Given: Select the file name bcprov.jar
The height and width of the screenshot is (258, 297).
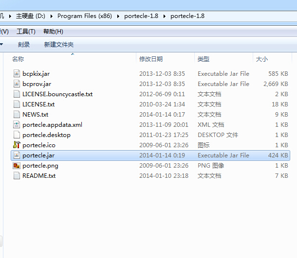Looking at the screenshot, I should click(x=37, y=84).
